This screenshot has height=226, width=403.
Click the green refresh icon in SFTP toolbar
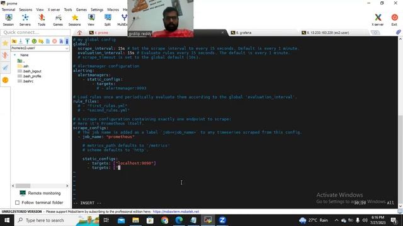click(x=34, y=41)
